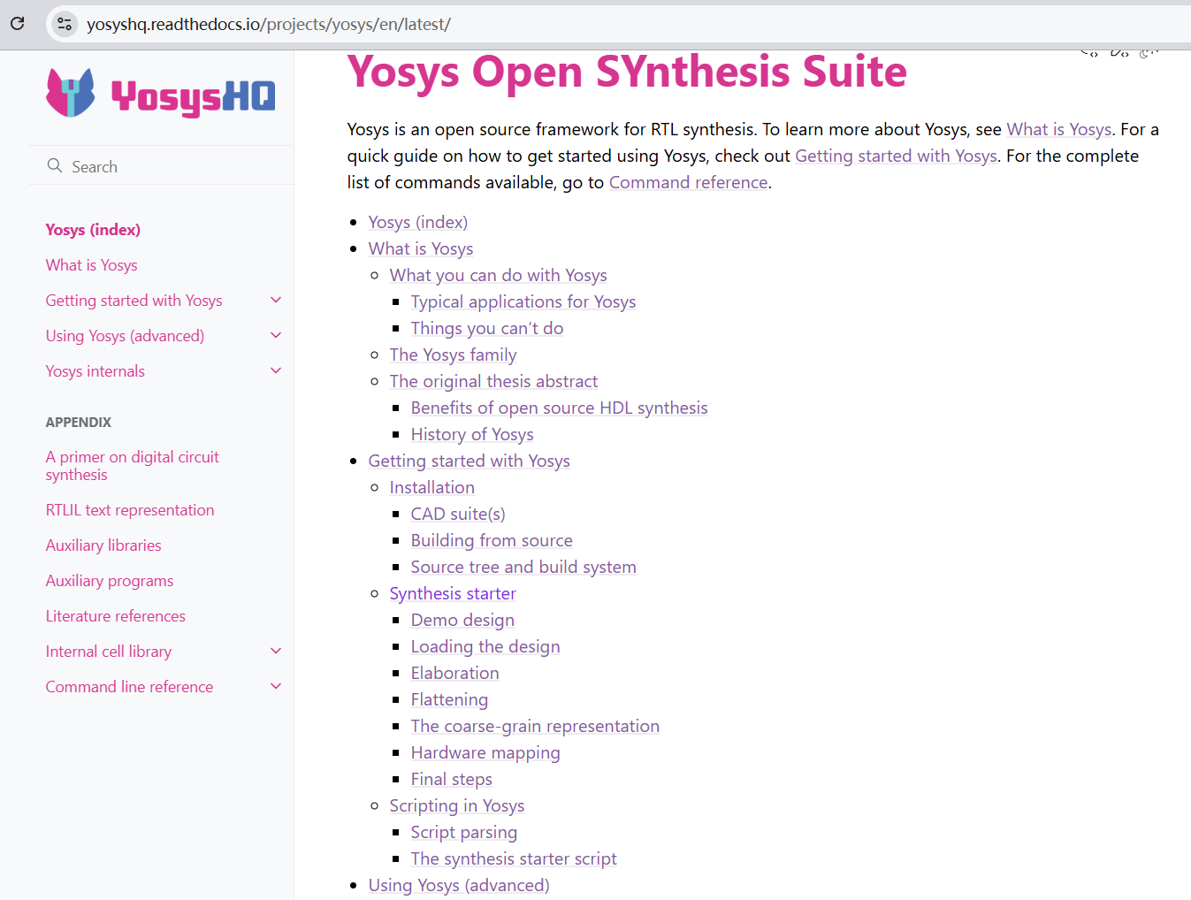Open The synthesis starter script link
Image resolution: width=1191 pixels, height=900 pixels.
tap(514, 858)
